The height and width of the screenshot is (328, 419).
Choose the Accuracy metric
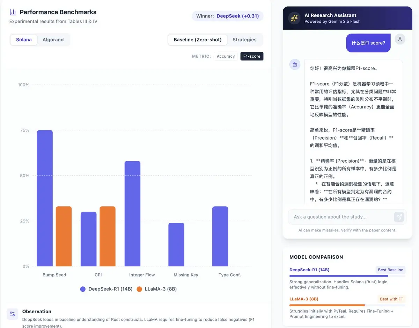226,56
